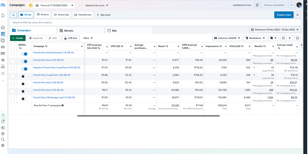Expand the Breakdown dropdown

(x=255, y=38)
